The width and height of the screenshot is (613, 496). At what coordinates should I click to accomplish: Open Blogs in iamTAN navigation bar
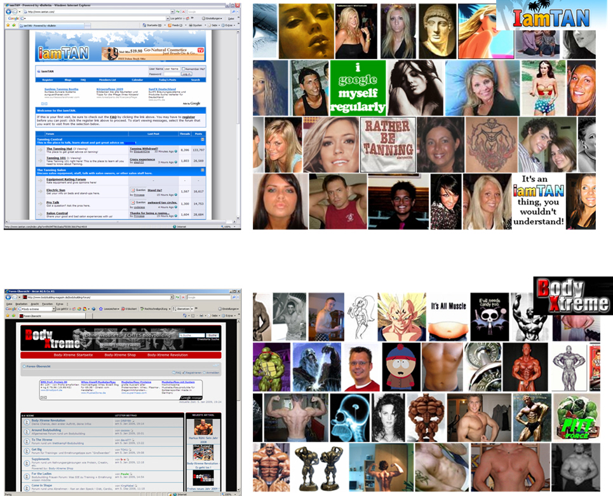68,80
